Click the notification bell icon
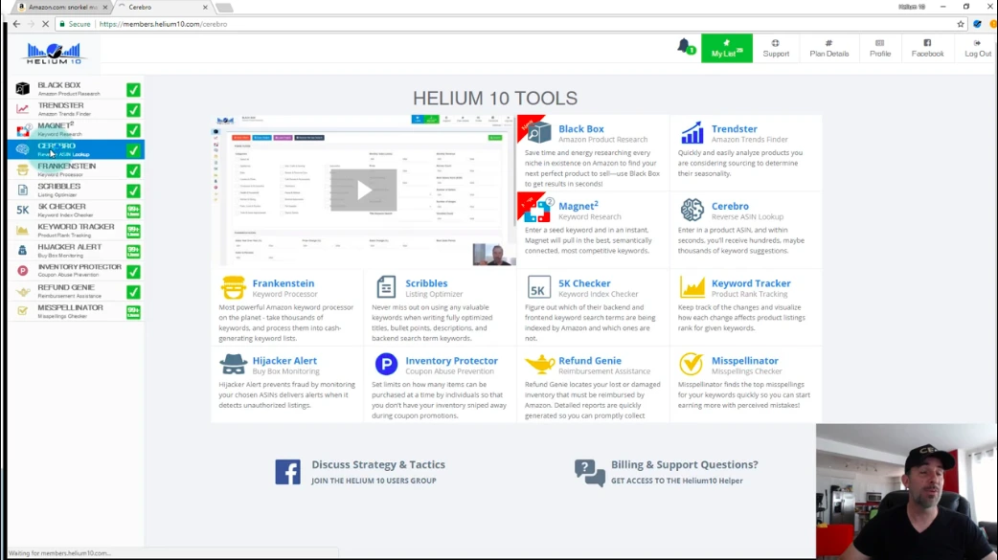The image size is (998, 560). click(x=684, y=47)
